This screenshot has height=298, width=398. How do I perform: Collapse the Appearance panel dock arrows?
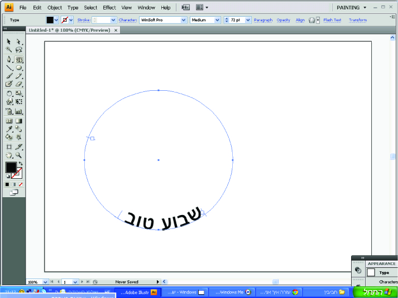[x=363, y=258]
